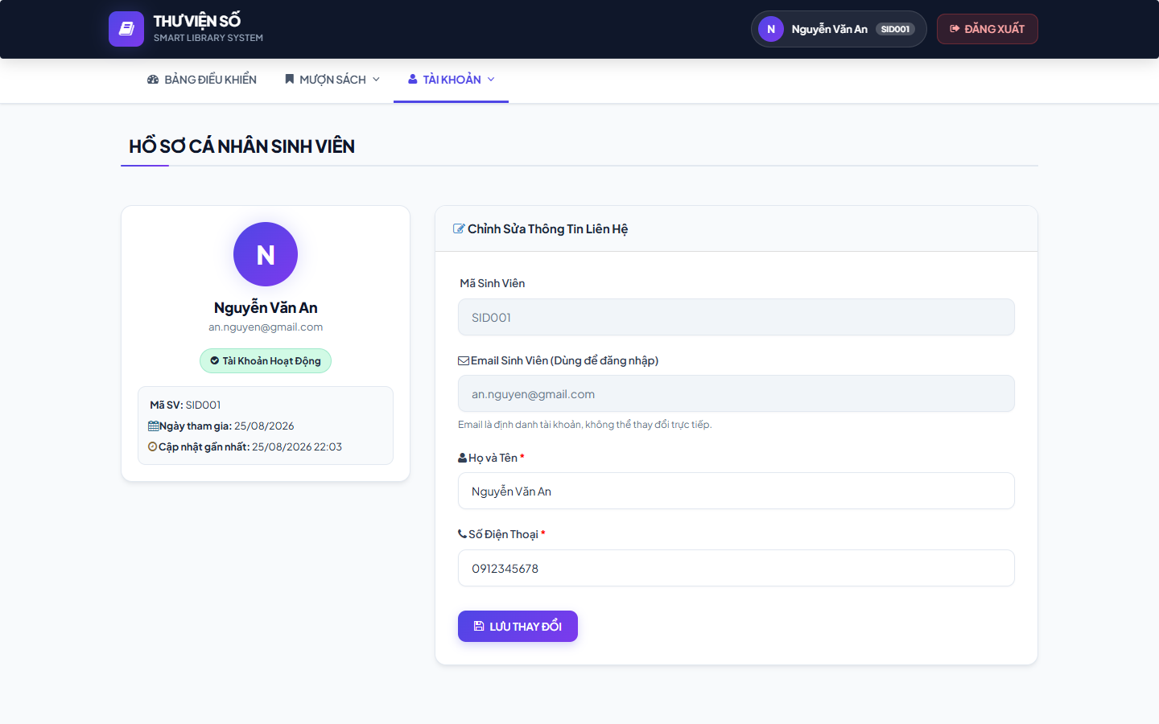
Task: Click the dashboard gauge icon beside Bảng Điều Khiển
Action: 153,80
